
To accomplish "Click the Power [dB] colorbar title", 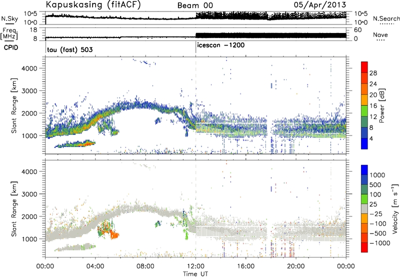I will click(x=382, y=105).
